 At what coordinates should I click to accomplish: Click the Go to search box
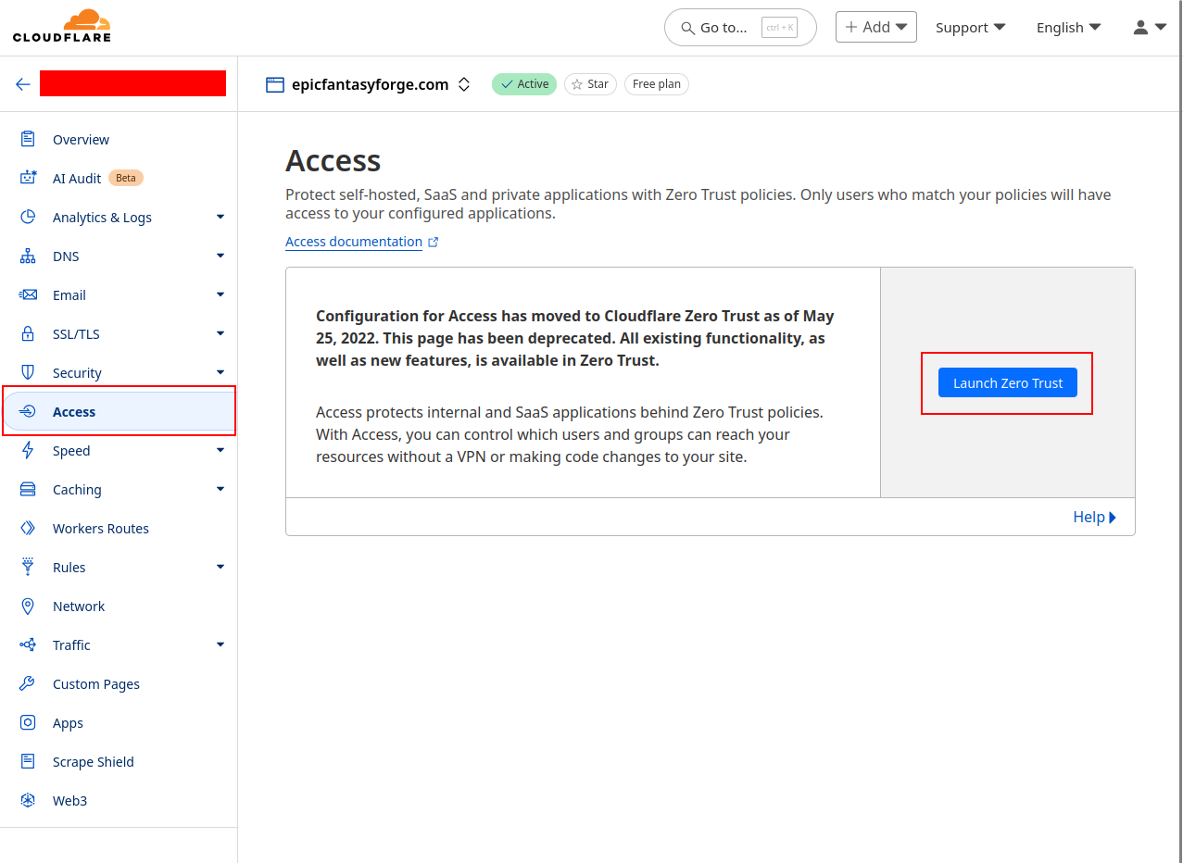740,28
